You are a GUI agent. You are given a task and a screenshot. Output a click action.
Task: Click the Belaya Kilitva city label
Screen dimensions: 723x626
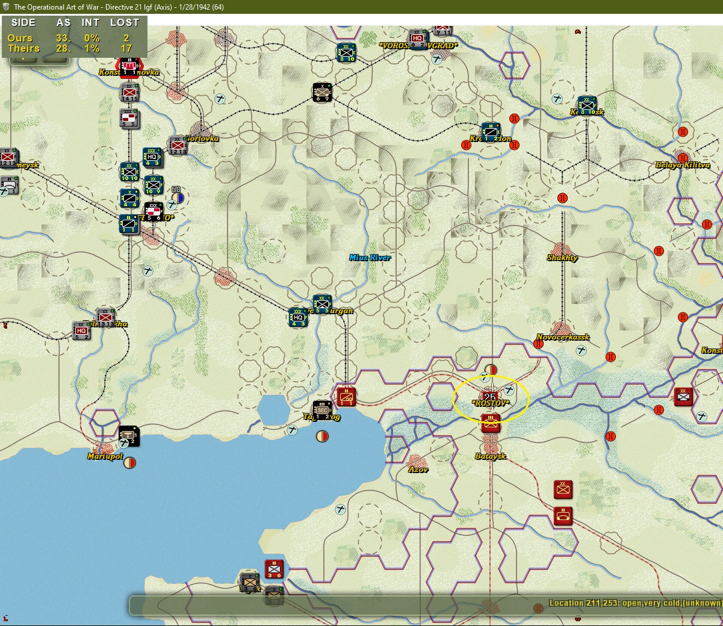point(683,165)
